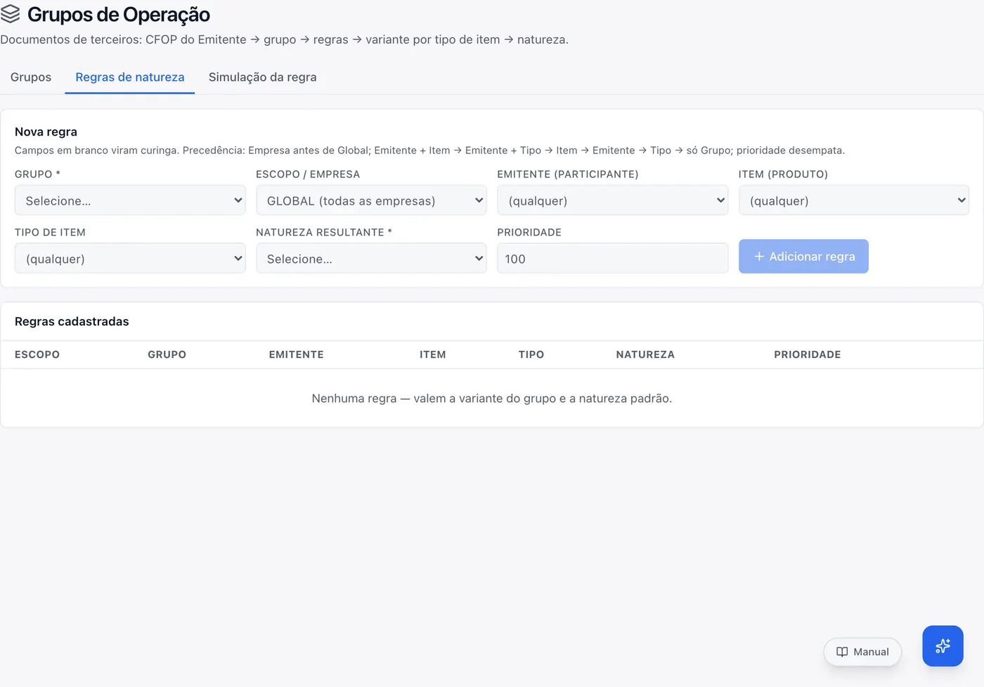Open the Emitente (Participante) dropdown
Image resolution: width=984 pixels, height=687 pixels.
coord(613,200)
